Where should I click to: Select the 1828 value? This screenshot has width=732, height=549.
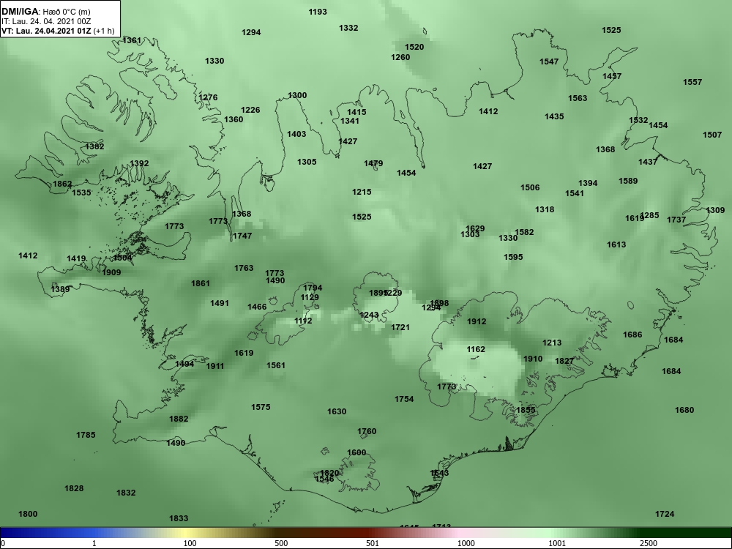(74, 488)
